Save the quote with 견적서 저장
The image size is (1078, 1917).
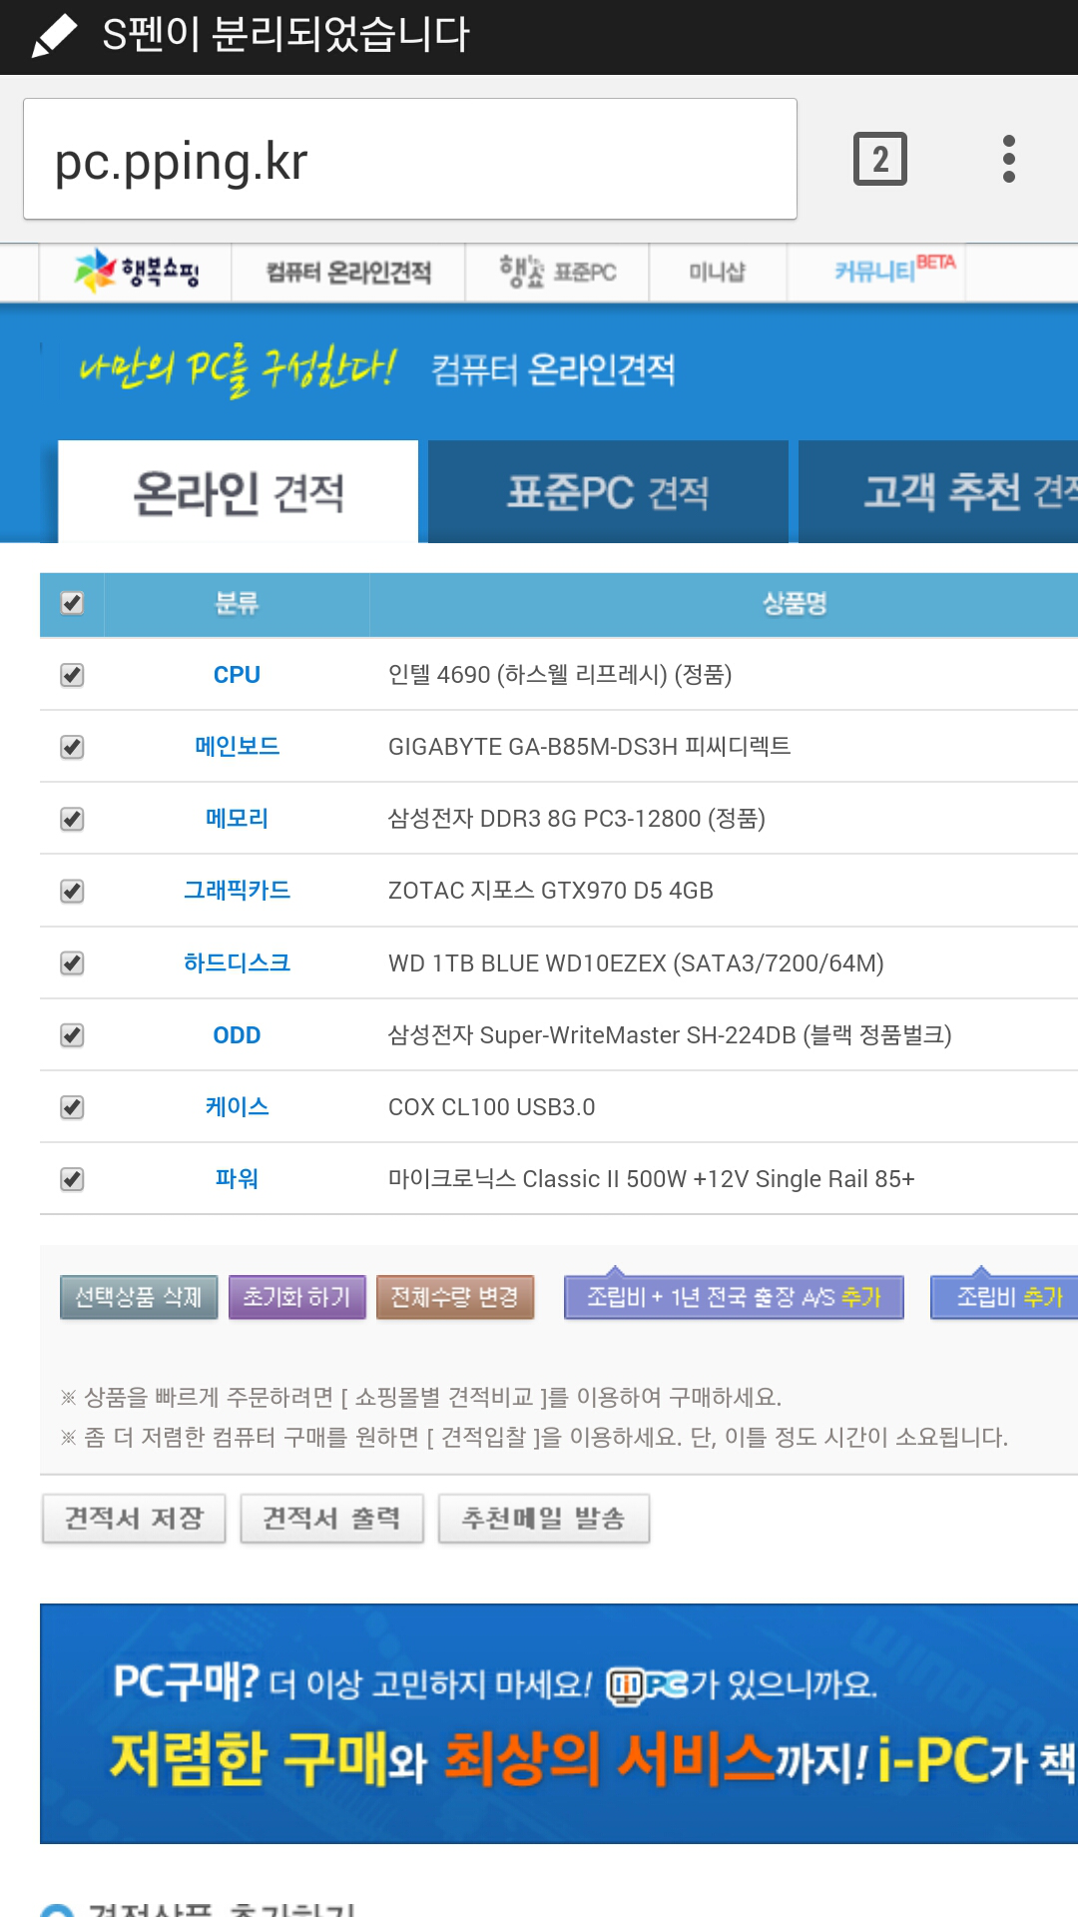coord(134,1519)
